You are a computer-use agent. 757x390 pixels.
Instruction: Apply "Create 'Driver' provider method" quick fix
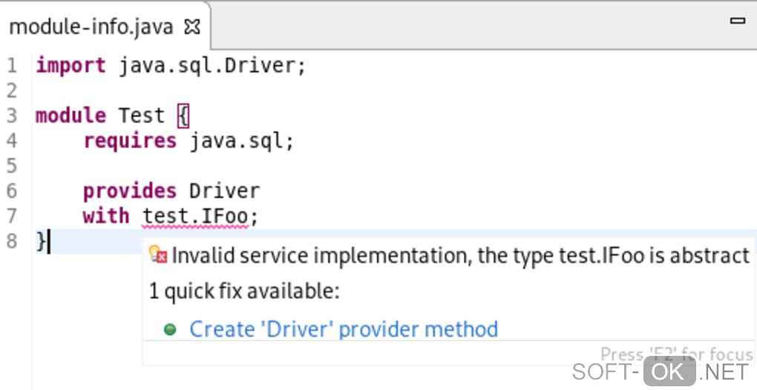pos(344,329)
